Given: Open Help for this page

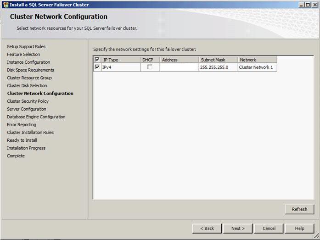Looking at the screenshot, I should click(299, 229).
